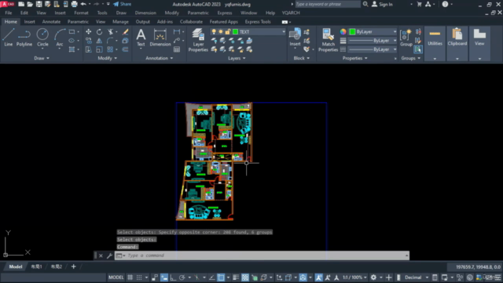Open the Insert ribbon tab
Viewport: 503px width, 283px height.
click(x=30, y=22)
